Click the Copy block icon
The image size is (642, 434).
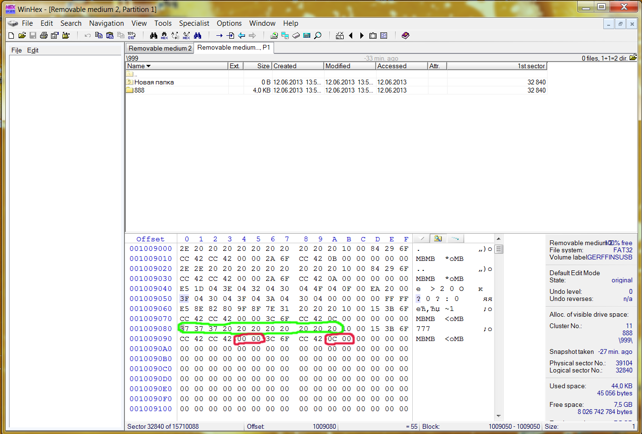point(99,35)
